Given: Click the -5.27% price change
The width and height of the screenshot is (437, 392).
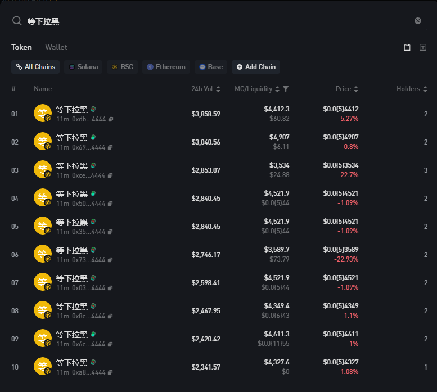Looking at the screenshot, I should click(x=348, y=119).
